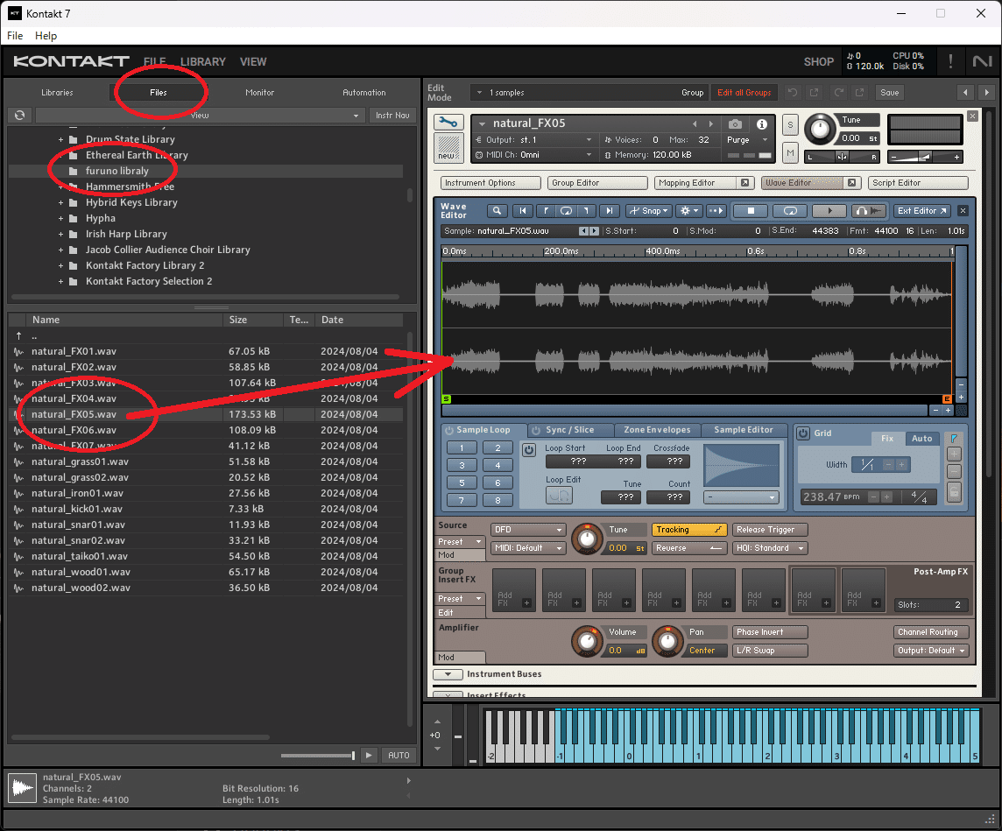
Task: Click the Save button in Edit Mode
Action: pos(890,93)
